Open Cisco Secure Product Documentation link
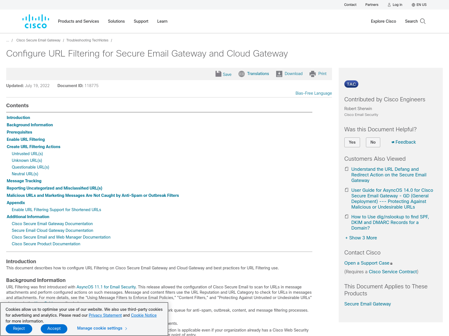This screenshot has width=449, height=336. pyautogui.click(x=46, y=244)
